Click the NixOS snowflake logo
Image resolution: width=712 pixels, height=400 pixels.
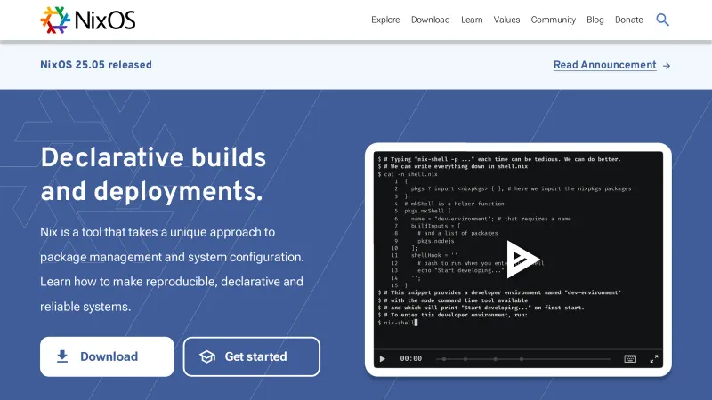[55, 20]
